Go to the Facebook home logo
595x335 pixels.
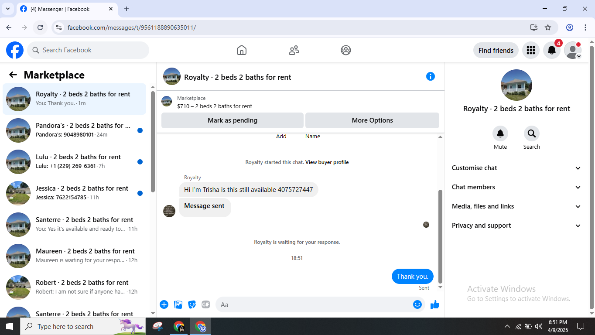click(x=15, y=50)
